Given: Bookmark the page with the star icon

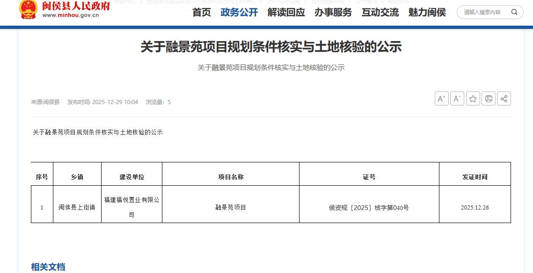Looking at the screenshot, I should pos(473,98).
